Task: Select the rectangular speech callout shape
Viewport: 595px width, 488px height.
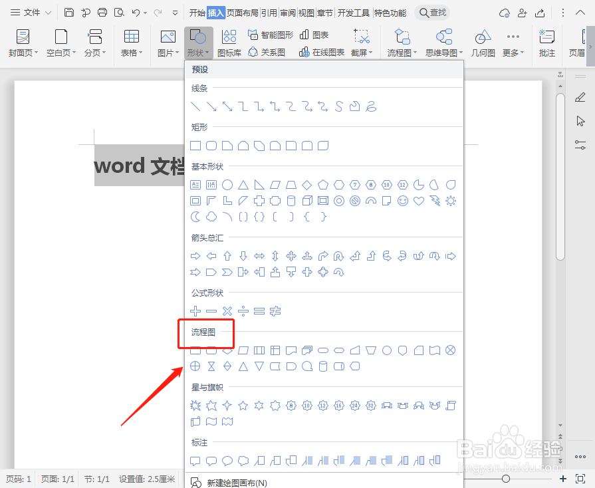Action: coord(195,461)
